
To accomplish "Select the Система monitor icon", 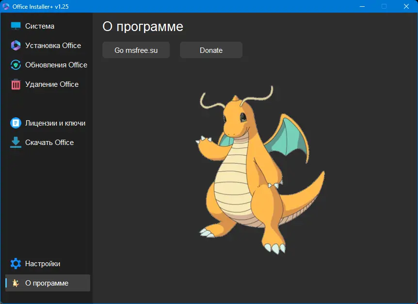I will 15,26.
